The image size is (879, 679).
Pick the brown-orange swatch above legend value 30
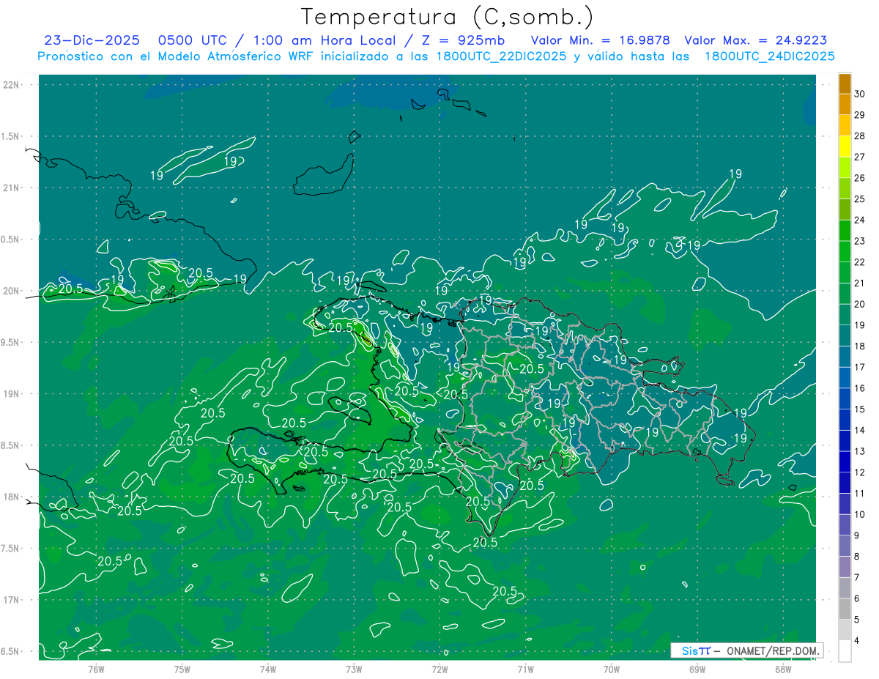[x=845, y=84]
